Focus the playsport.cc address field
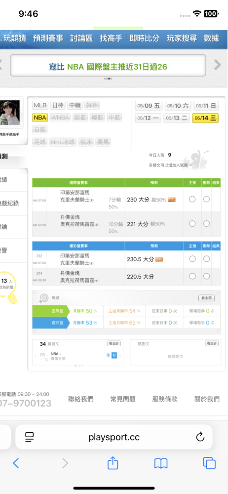 click(x=114, y=437)
